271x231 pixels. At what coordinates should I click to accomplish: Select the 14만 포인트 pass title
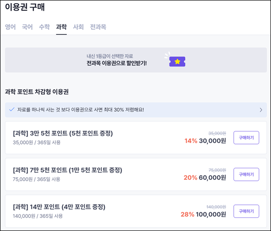(59, 207)
